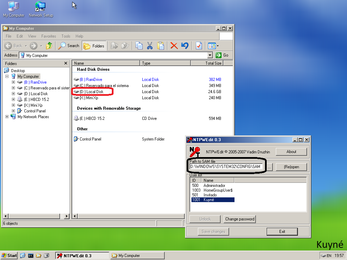Select (D:) Local Disk in file list

tap(91, 92)
